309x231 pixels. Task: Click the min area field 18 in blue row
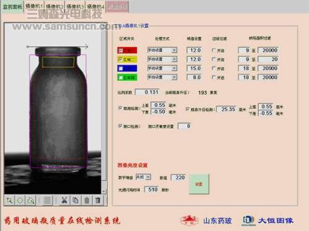pyautogui.click(x=244, y=68)
